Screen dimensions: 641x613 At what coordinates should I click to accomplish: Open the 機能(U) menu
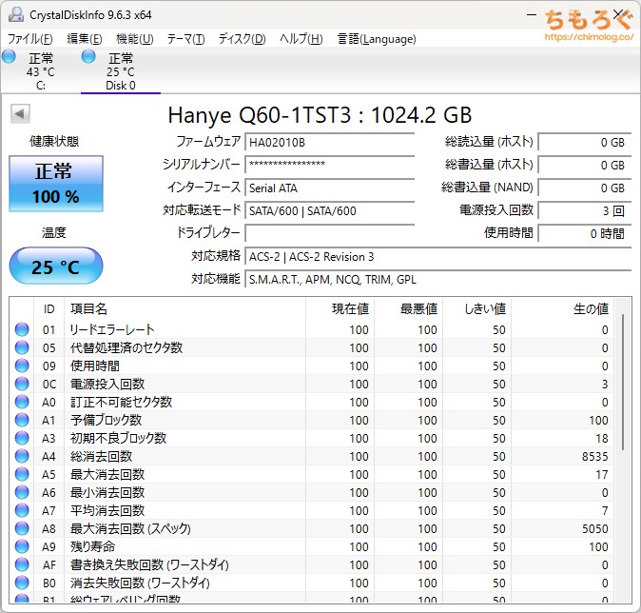point(134,39)
